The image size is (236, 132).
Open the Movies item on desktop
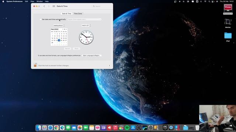[x=228, y=22]
